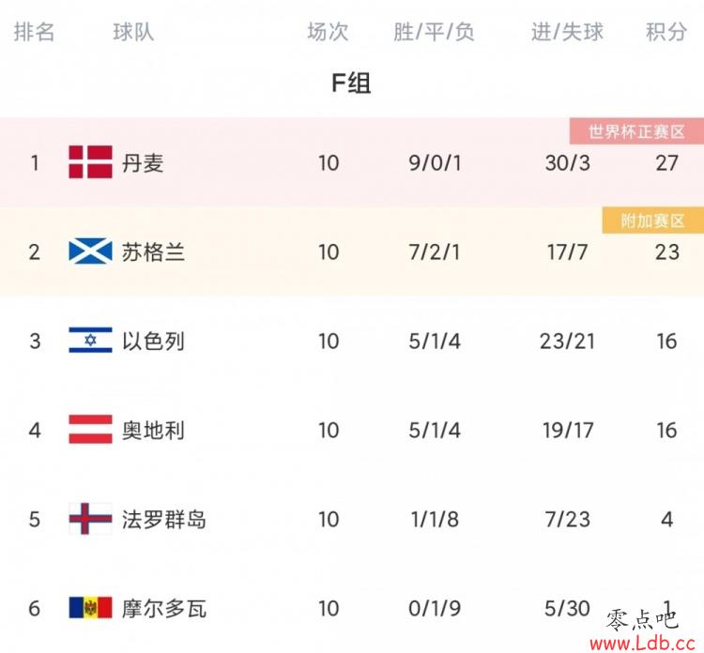704x653 pixels.
Task: Open the 以色列 team name
Action: point(153,342)
